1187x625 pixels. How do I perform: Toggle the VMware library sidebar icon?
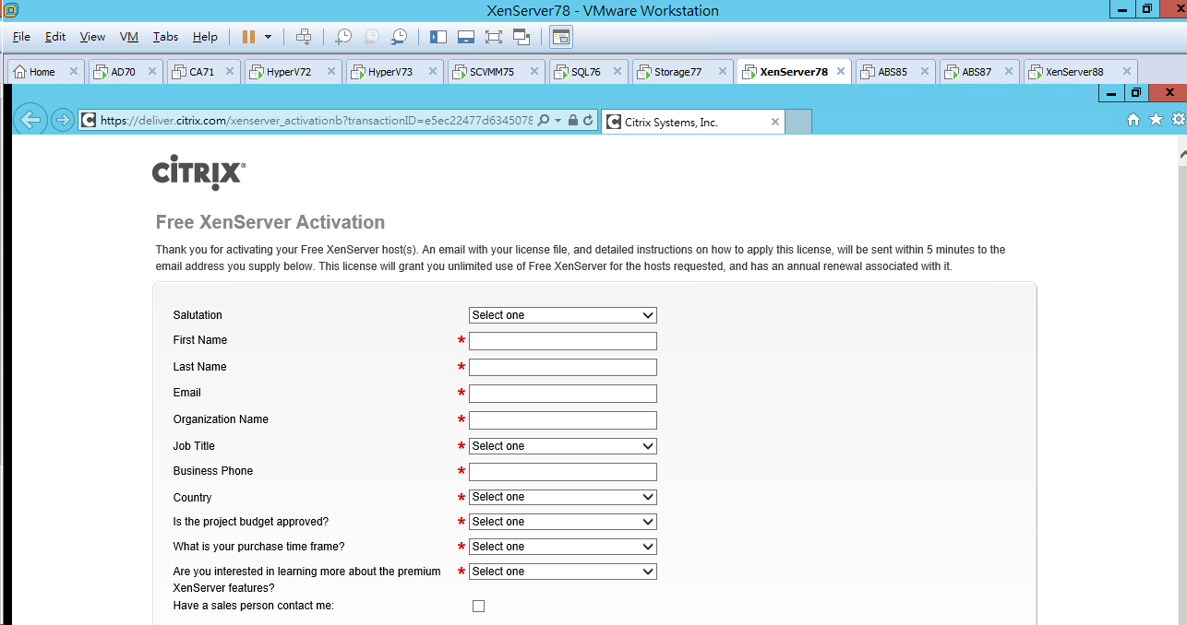[x=438, y=37]
